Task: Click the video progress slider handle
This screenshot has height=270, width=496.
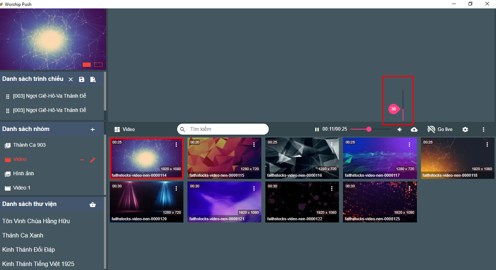Action: tap(369, 129)
